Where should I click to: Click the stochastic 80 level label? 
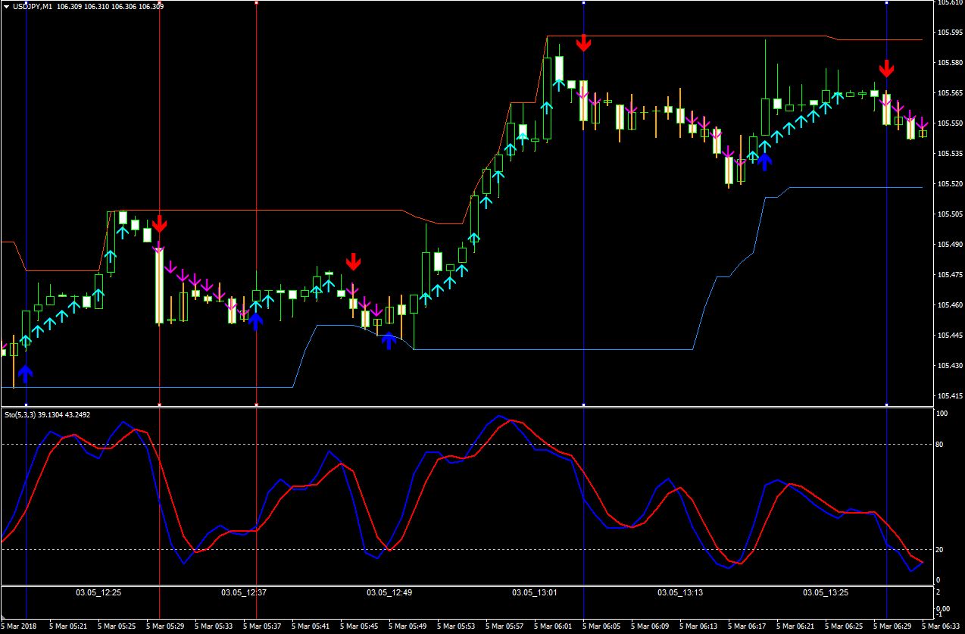pyautogui.click(x=940, y=444)
